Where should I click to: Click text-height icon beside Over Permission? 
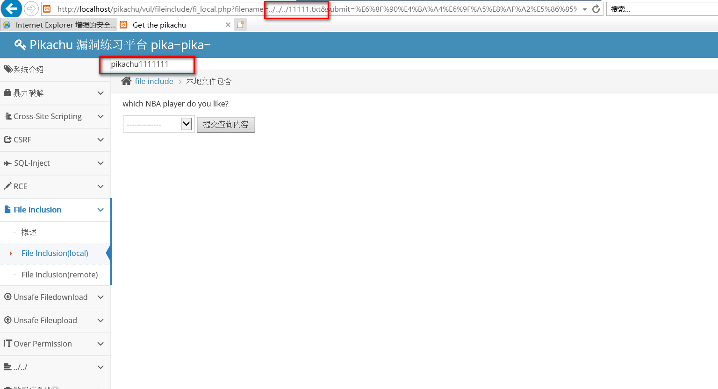[x=7, y=343]
